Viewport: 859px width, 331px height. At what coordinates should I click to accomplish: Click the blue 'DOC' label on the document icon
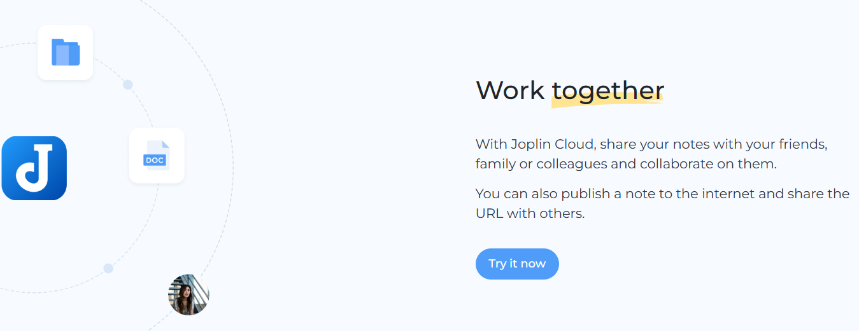(x=155, y=160)
